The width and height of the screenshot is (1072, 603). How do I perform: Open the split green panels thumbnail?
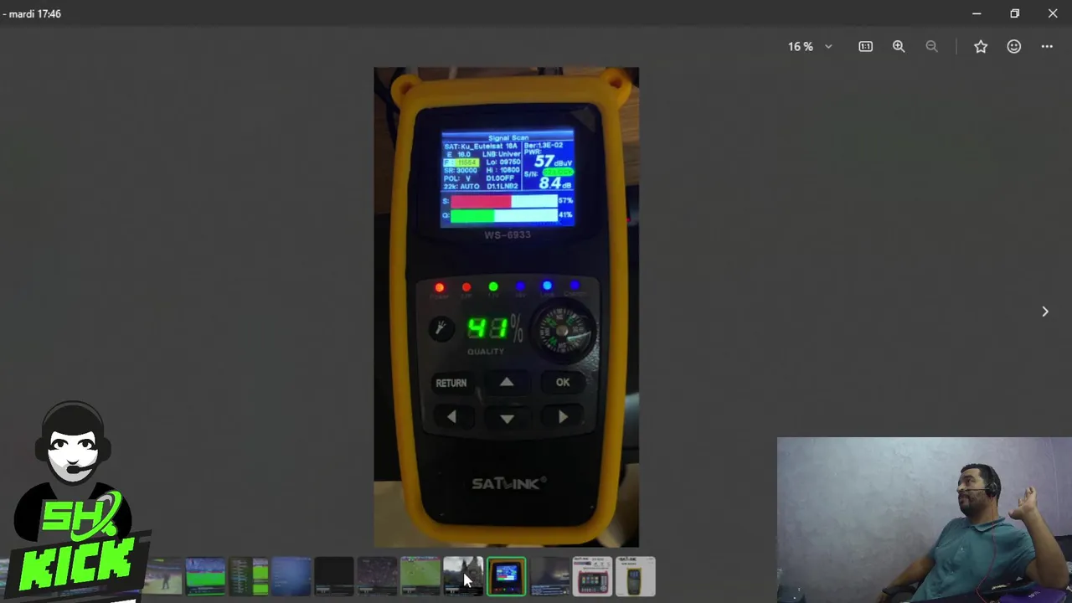click(249, 576)
